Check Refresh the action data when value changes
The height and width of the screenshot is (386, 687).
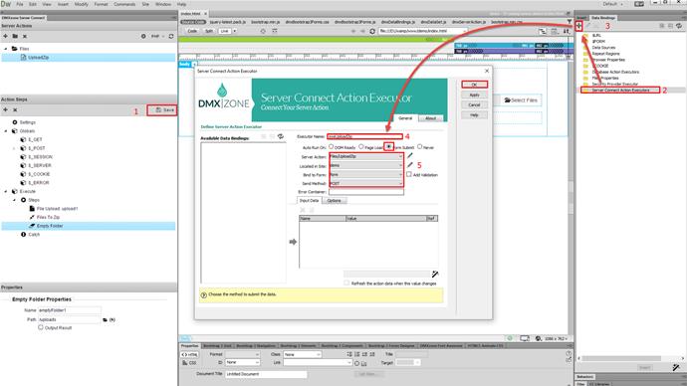click(346, 284)
